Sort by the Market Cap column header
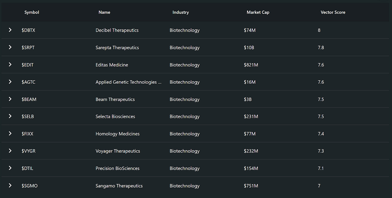The image size is (392, 198). pos(258,12)
